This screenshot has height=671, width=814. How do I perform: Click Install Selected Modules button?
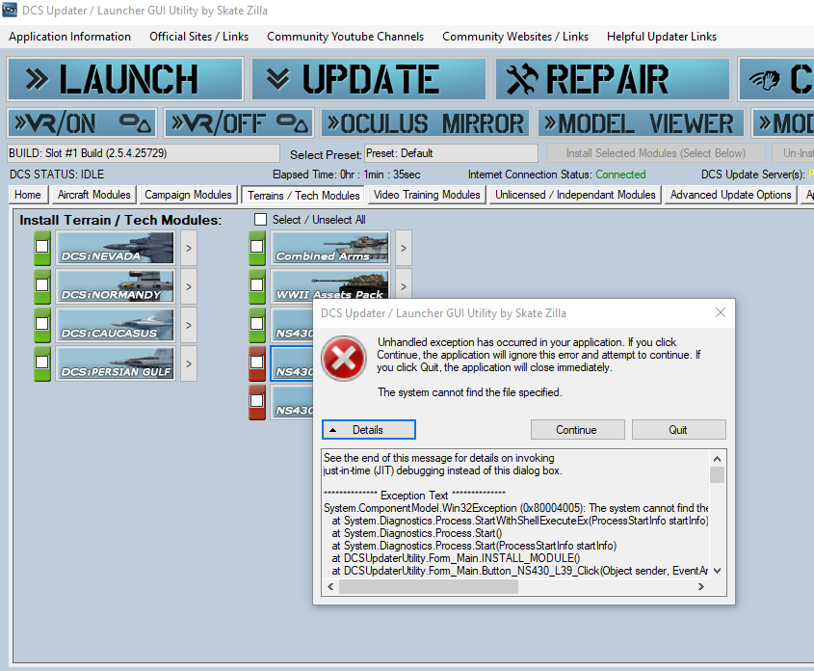coord(656,153)
